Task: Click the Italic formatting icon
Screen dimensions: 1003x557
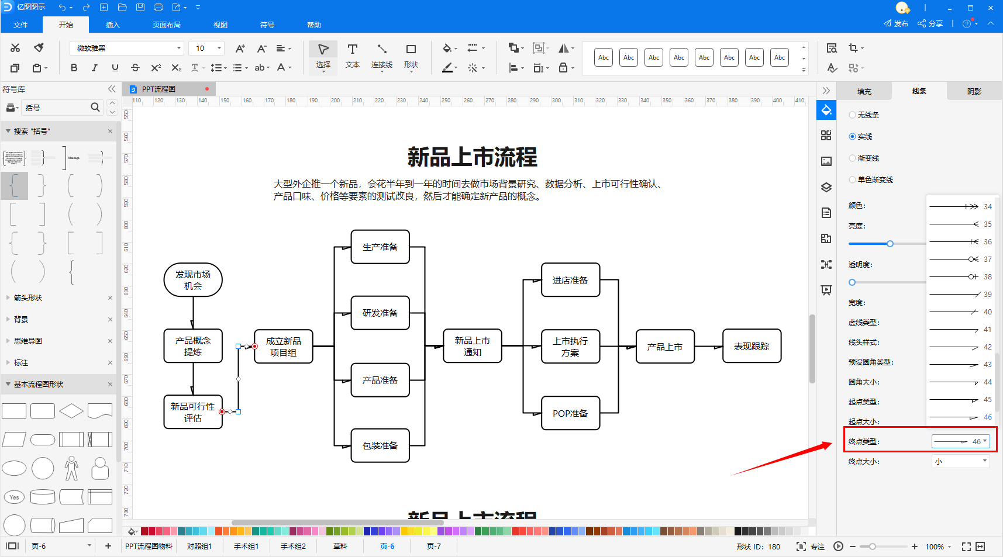Action: point(94,68)
